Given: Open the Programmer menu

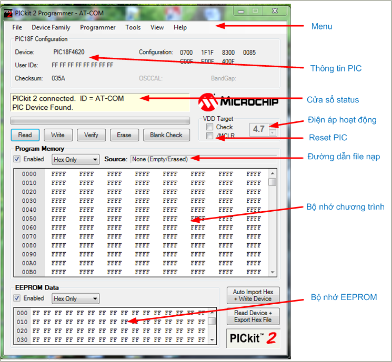Looking at the screenshot, I should coord(98,27).
